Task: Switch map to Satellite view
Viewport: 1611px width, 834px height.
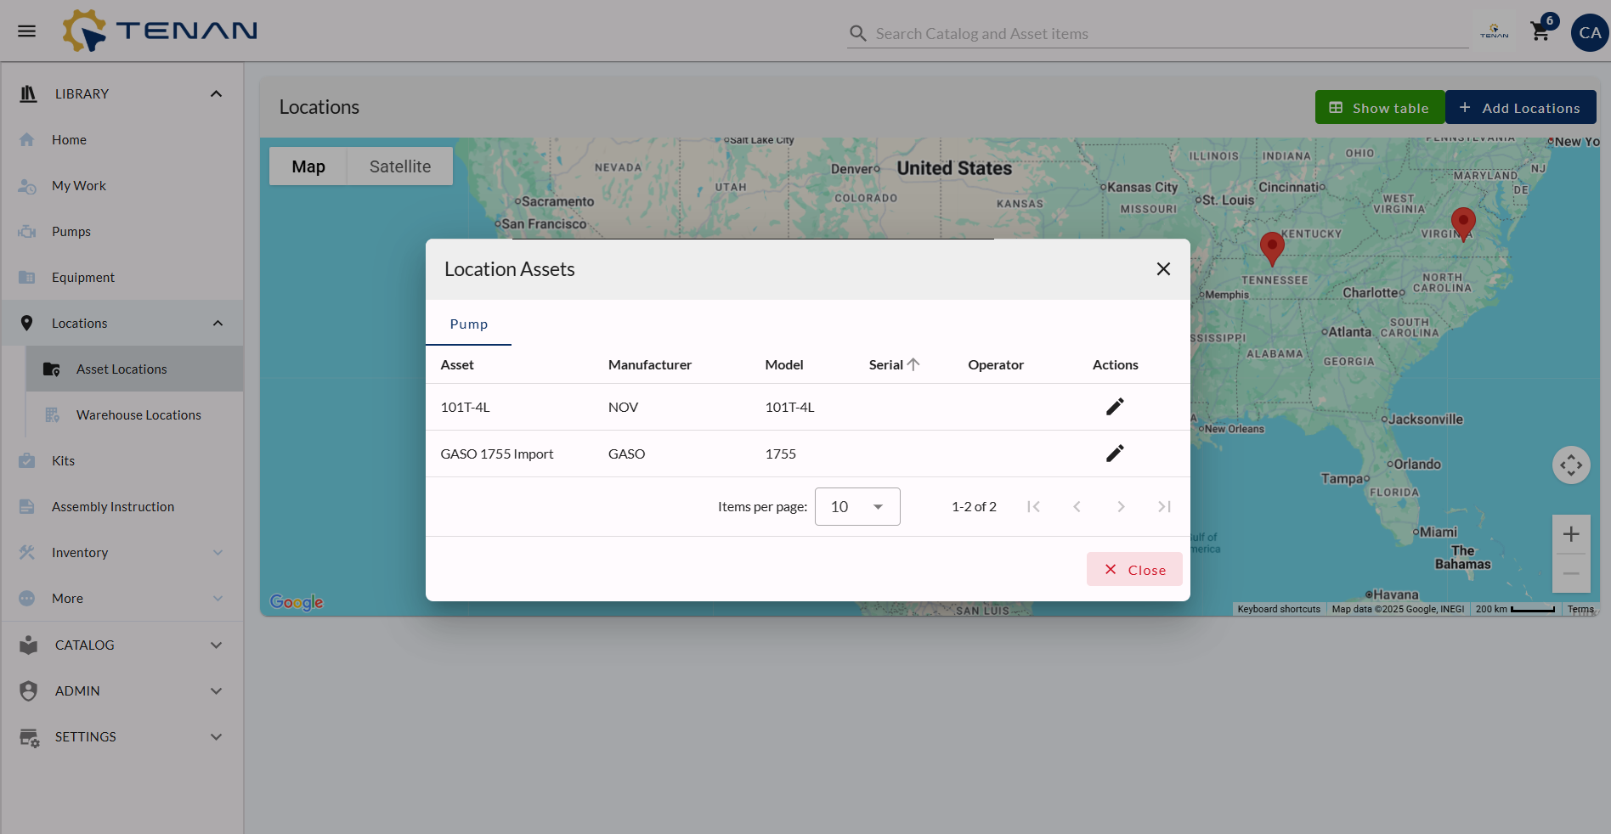Action: coord(399,166)
